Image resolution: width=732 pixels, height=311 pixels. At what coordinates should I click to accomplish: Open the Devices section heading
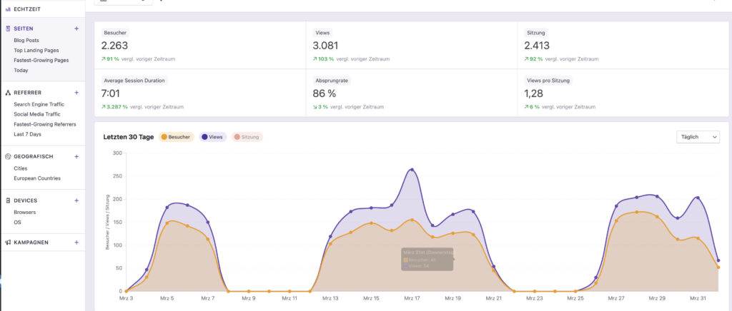tap(25, 200)
